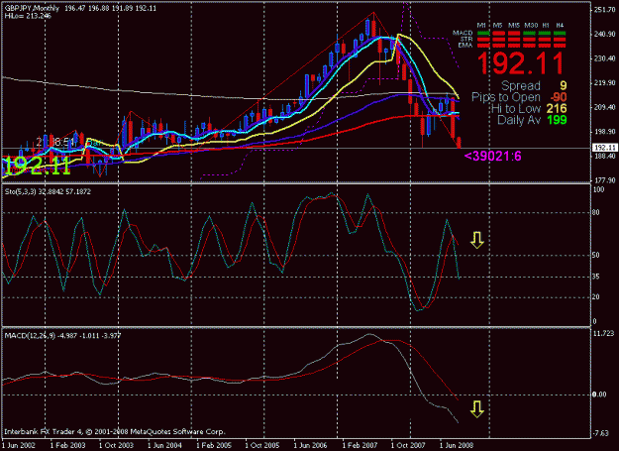Click the green MACD signal bar under H4

560,34
